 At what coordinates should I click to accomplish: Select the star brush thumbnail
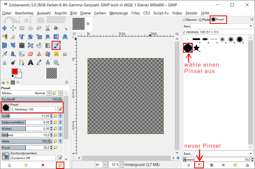click(197, 48)
